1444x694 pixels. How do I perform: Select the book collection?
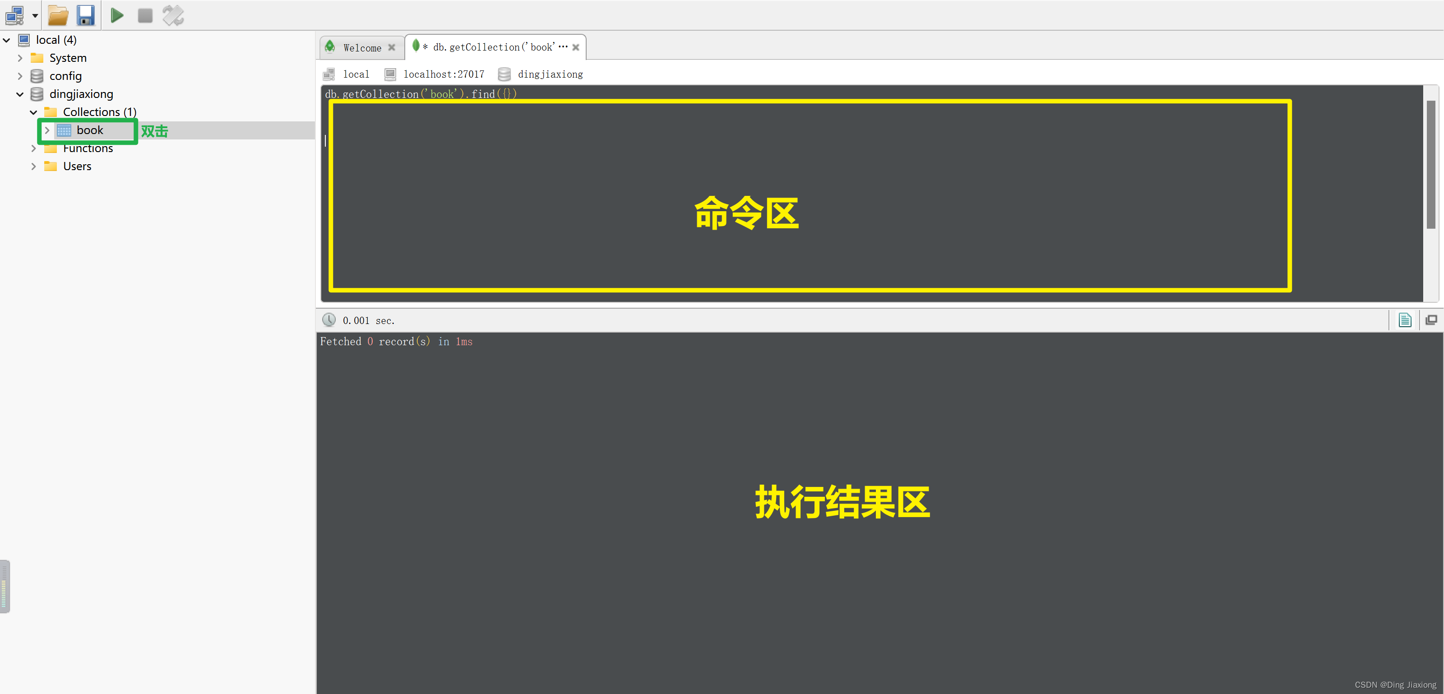coord(90,130)
